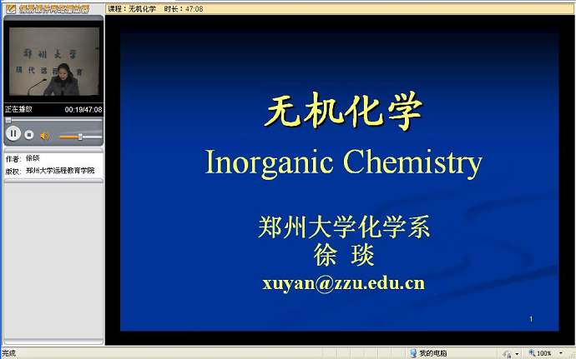The image size is (576, 359).
Task: Click the 我的电脑 zone icon in status bar
Action: [413, 353]
